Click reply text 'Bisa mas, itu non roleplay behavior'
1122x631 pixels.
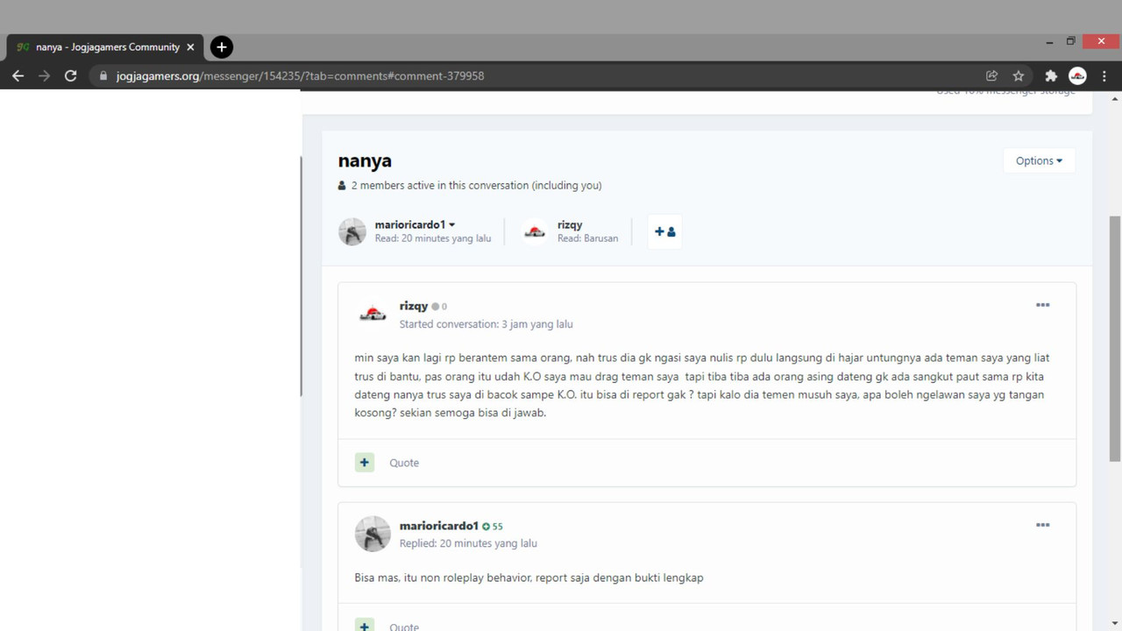click(x=443, y=578)
